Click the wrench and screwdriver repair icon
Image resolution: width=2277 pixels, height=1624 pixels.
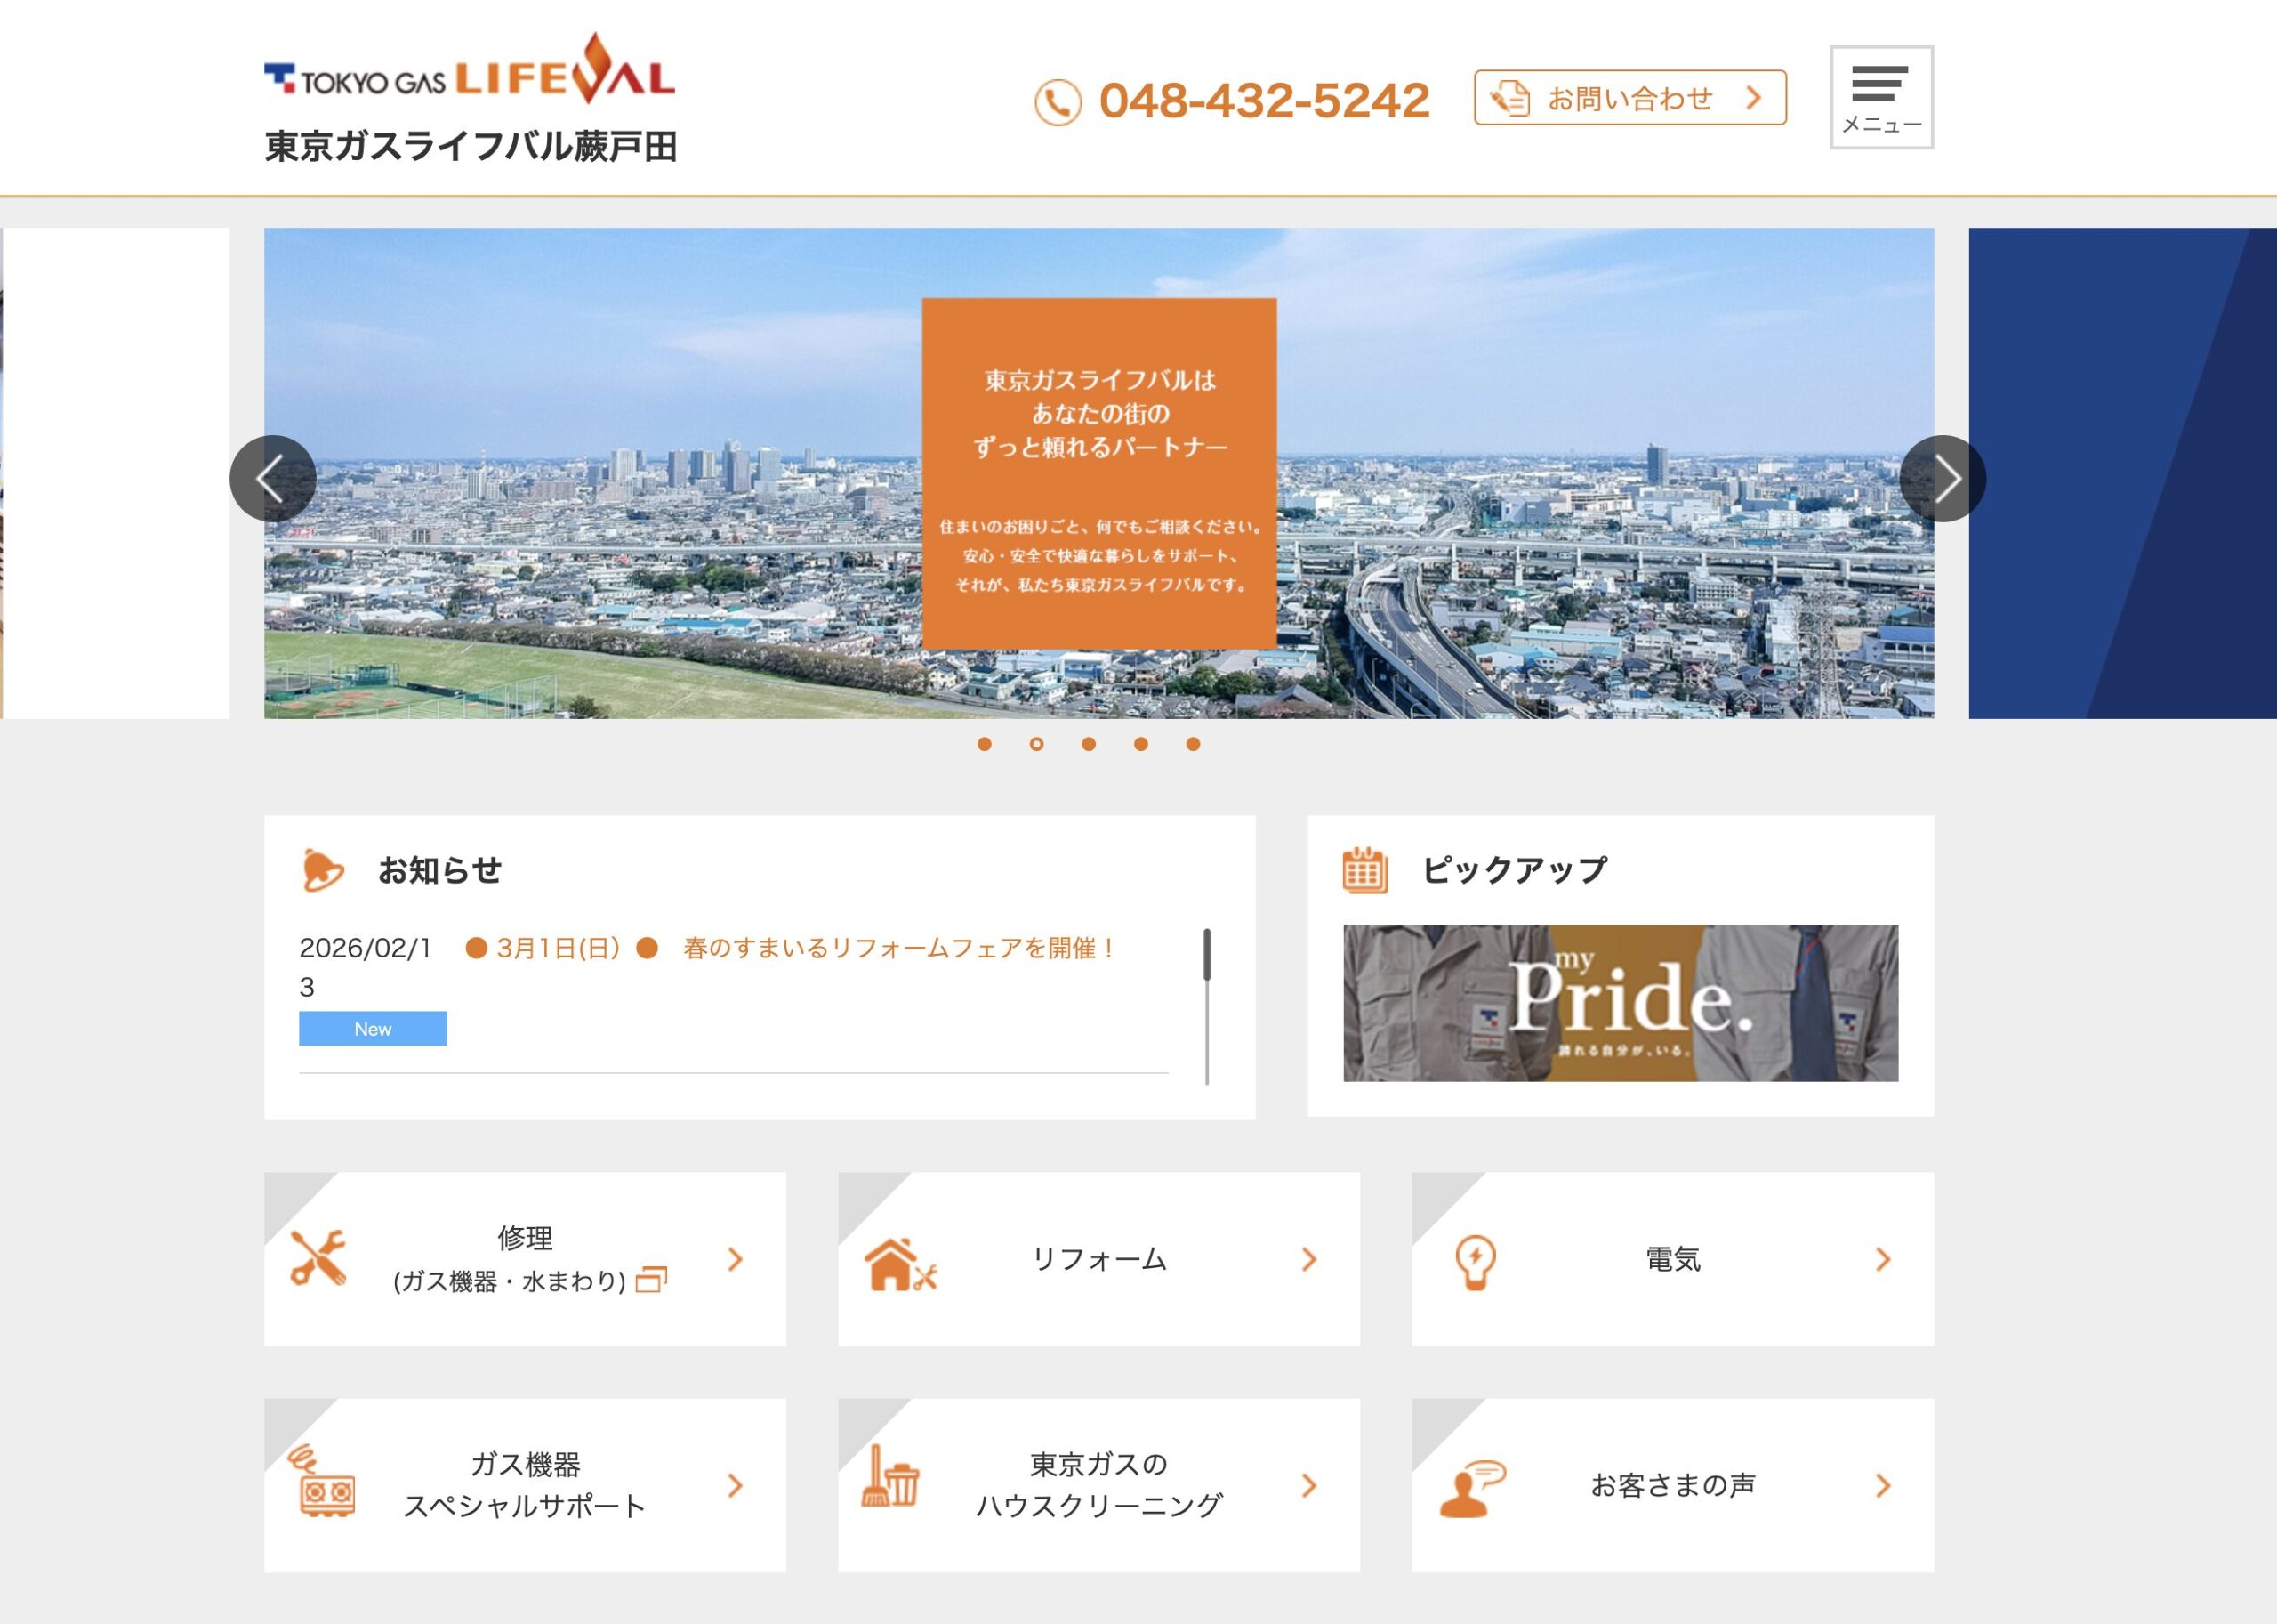[x=318, y=1258]
